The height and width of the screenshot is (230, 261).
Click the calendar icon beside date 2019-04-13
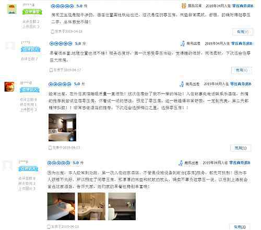point(50,148)
